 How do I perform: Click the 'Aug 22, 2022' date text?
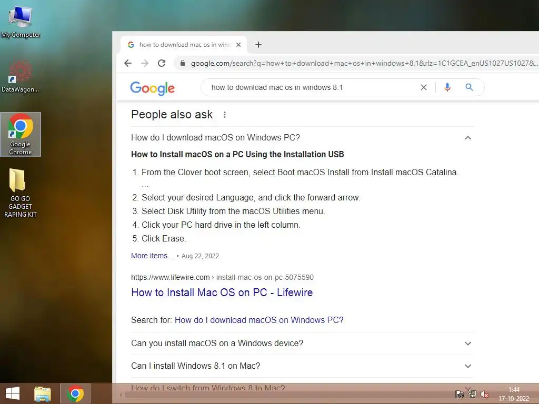pyautogui.click(x=200, y=256)
